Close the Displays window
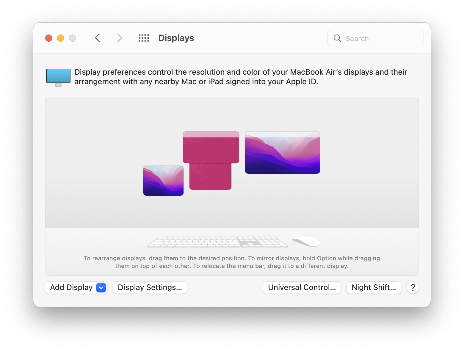Viewport: 464px width, 351px height. (x=49, y=38)
